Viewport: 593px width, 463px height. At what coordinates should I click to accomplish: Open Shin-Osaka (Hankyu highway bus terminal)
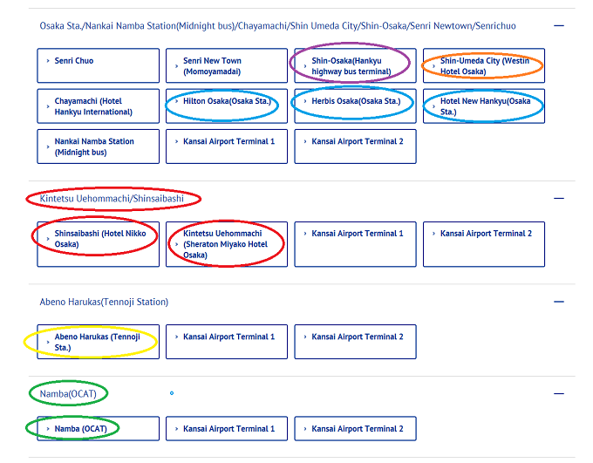(355, 65)
